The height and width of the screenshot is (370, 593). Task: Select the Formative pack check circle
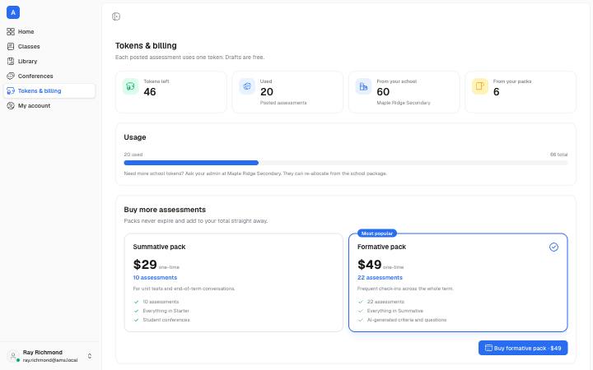point(553,247)
